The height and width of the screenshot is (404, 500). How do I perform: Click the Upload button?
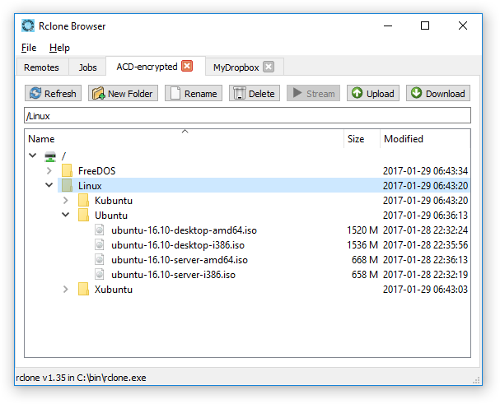(x=373, y=93)
